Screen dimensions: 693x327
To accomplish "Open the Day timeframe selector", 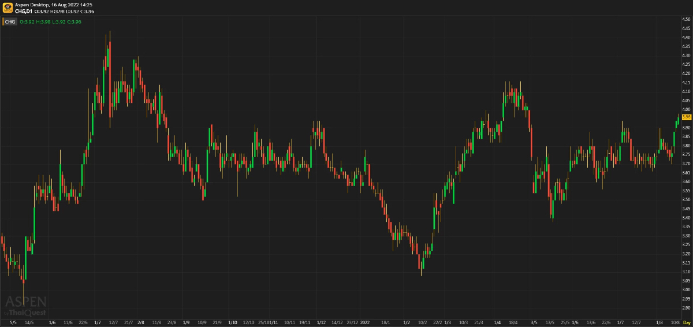I will point(687,322).
